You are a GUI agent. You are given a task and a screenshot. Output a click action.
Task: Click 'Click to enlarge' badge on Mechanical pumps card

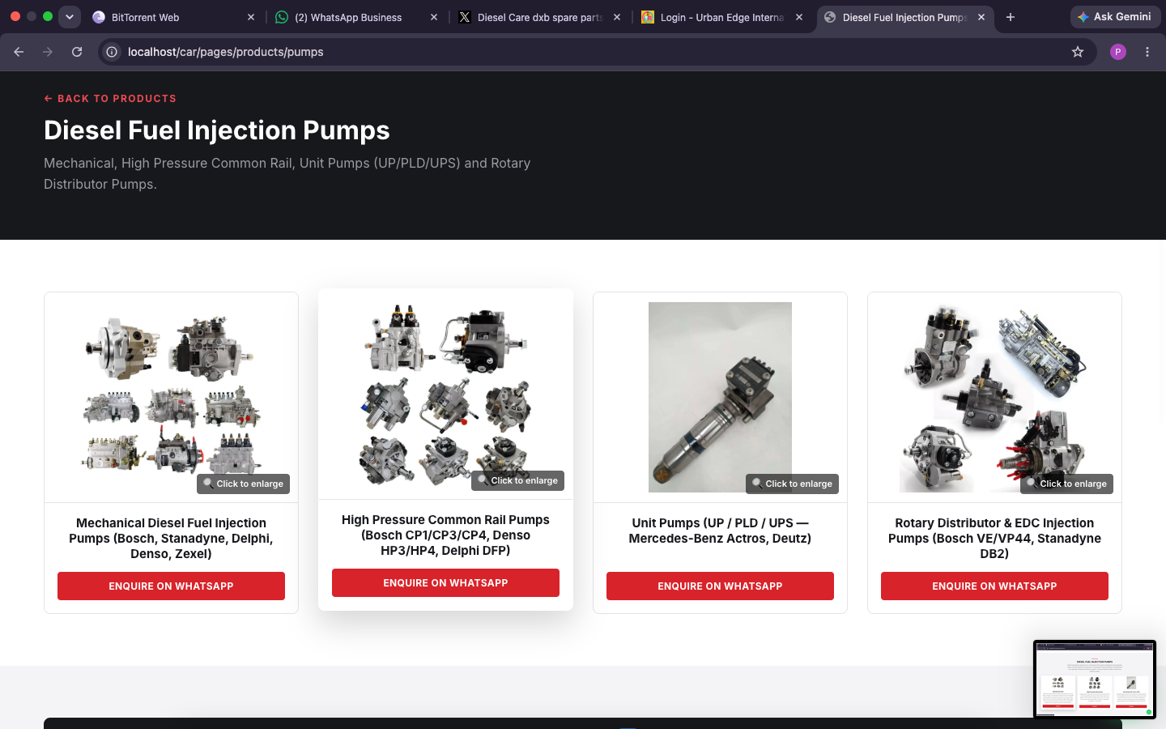(243, 484)
